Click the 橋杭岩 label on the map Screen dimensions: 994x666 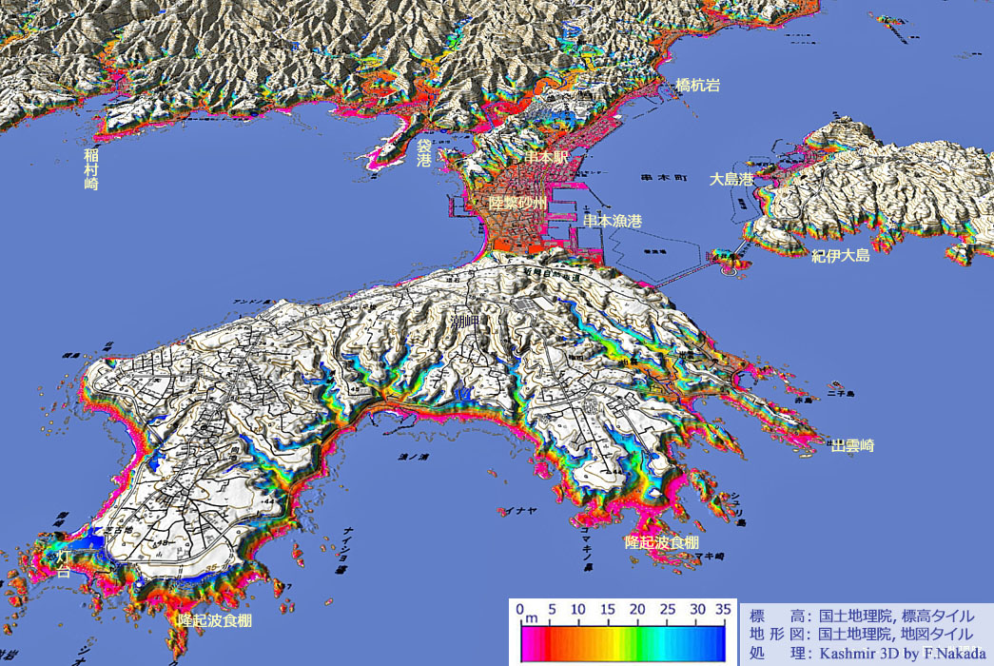click(697, 86)
